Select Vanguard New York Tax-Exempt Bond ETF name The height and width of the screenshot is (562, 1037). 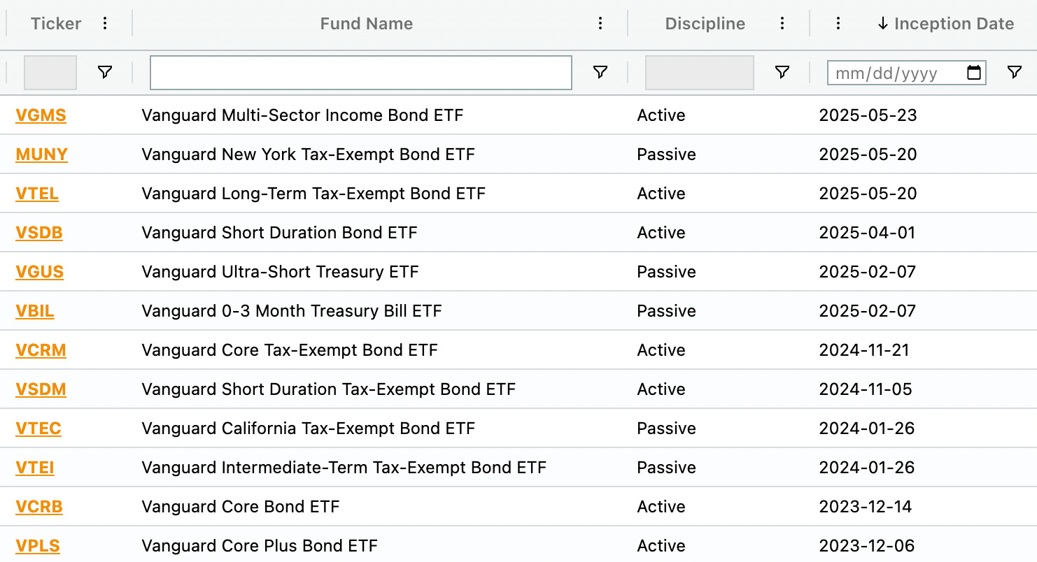tap(308, 154)
